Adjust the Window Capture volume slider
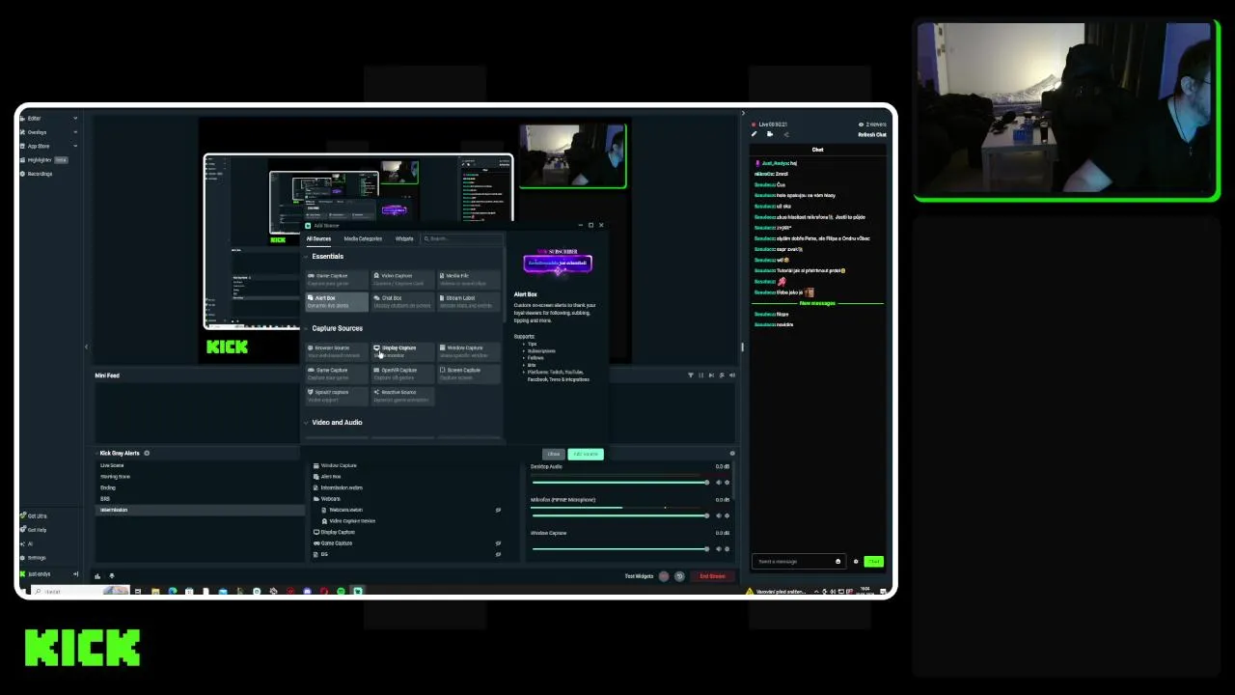 (619, 549)
